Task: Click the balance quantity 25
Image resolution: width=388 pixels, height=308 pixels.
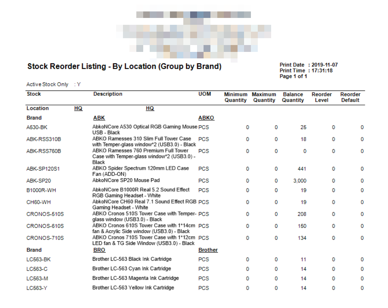Action: (303, 127)
